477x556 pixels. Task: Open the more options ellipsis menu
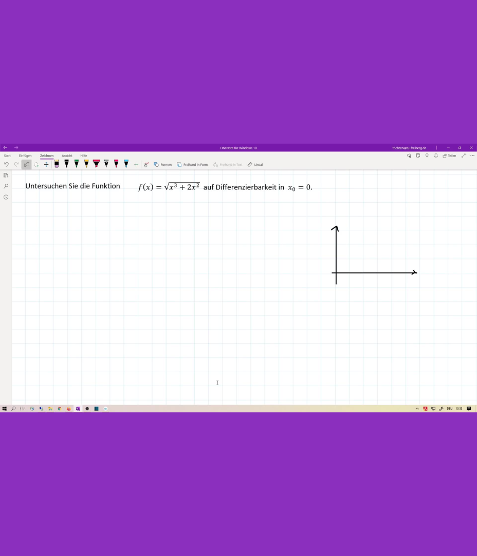pyautogui.click(x=472, y=155)
